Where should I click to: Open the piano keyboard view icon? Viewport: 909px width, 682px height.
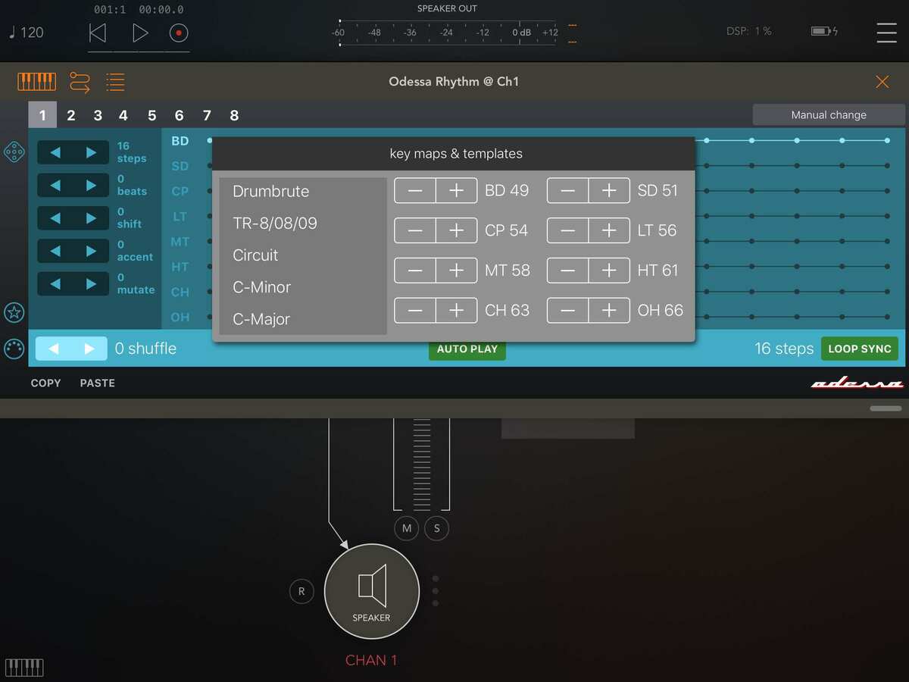[x=37, y=81]
